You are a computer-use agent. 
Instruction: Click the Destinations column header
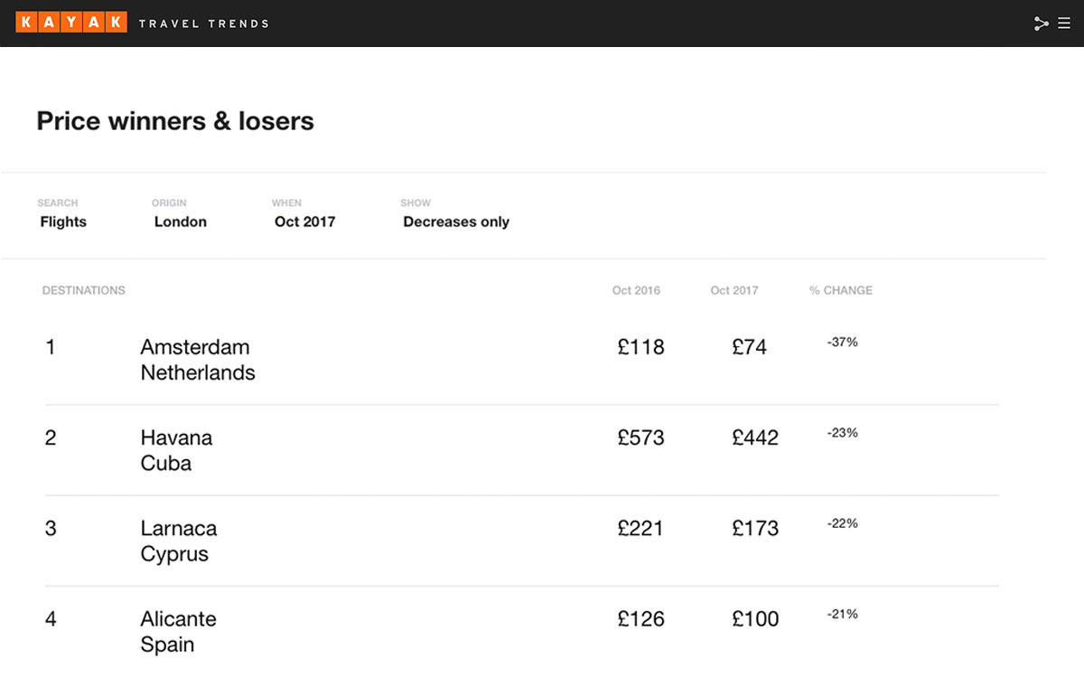click(x=84, y=290)
